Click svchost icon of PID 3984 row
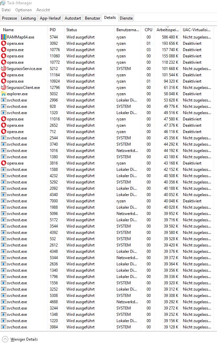 (x=4, y=327)
